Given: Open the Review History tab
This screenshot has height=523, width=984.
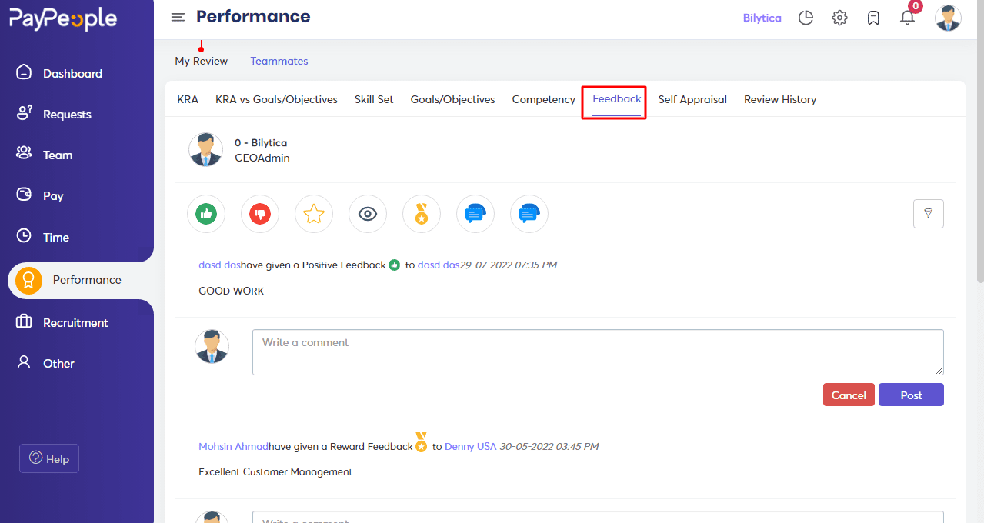Looking at the screenshot, I should tap(780, 99).
